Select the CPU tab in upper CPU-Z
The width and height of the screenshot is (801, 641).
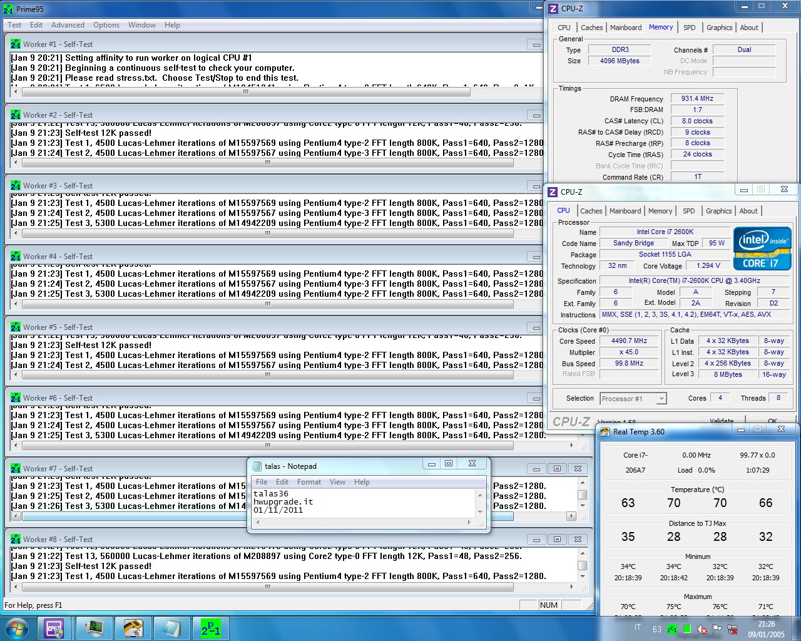click(564, 28)
